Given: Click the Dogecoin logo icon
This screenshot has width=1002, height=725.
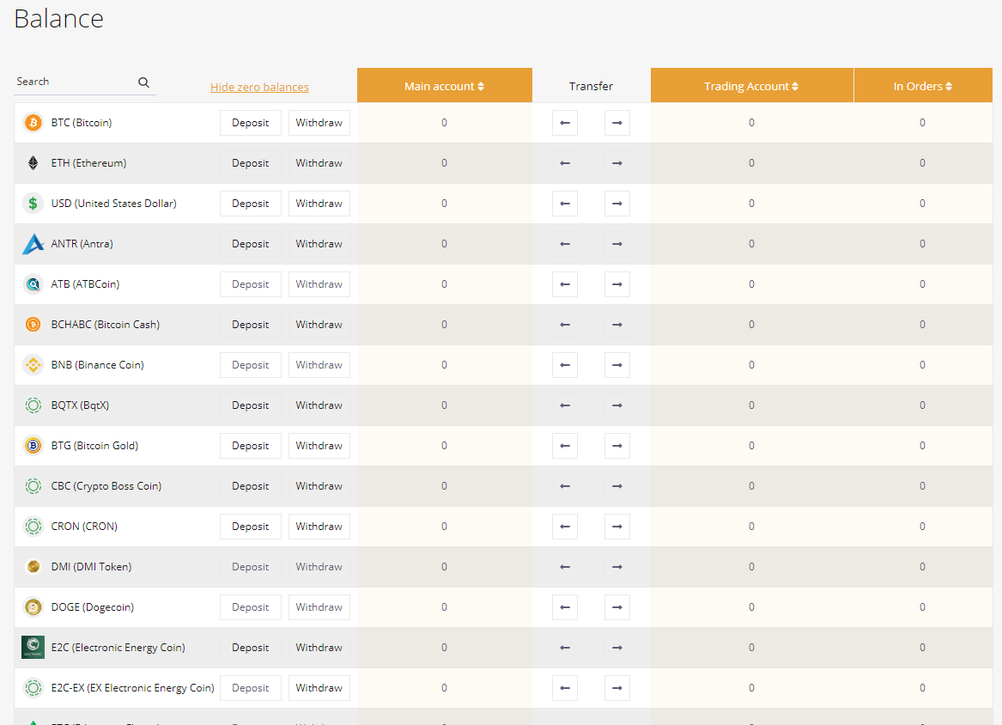Looking at the screenshot, I should coord(33,606).
